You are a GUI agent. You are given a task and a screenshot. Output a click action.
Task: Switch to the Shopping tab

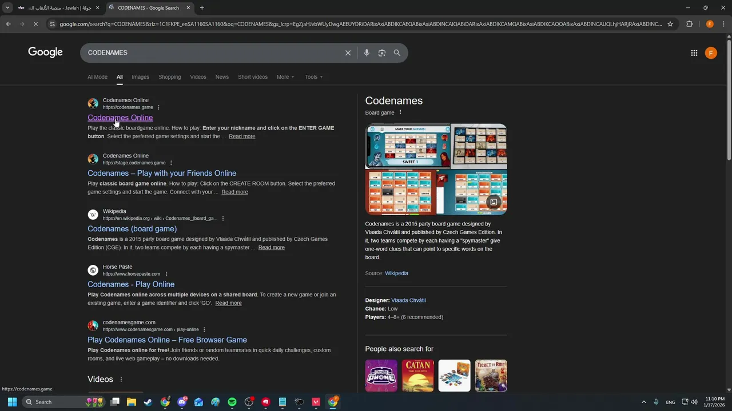169,77
